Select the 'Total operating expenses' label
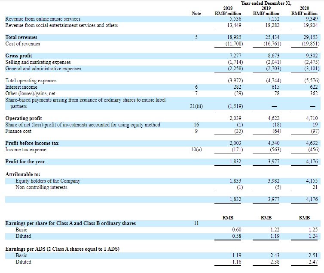 click(31, 81)
